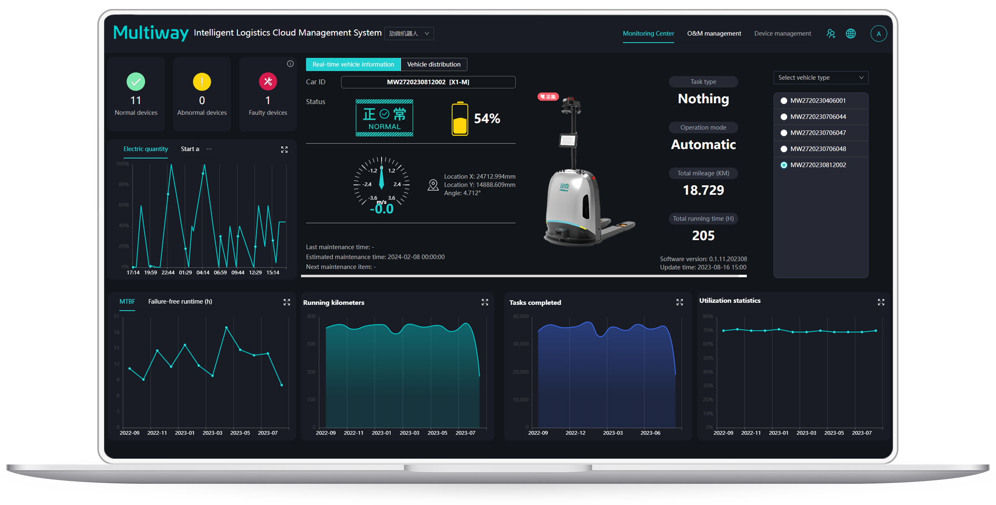Select the Failure-free runtime (h) tab
Viewport: 996px width, 505px height.
pyautogui.click(x=180, y=302)
